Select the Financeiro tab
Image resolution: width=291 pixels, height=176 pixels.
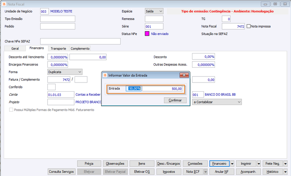point(37,48)
